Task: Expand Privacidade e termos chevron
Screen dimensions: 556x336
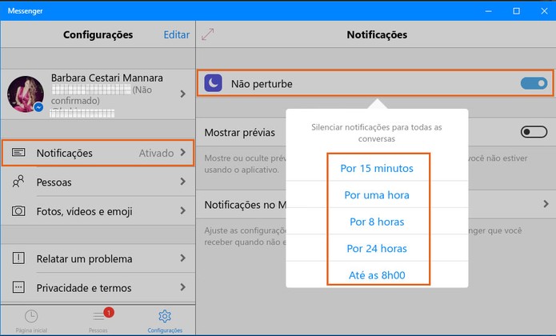Action: (x=183, y=287)
